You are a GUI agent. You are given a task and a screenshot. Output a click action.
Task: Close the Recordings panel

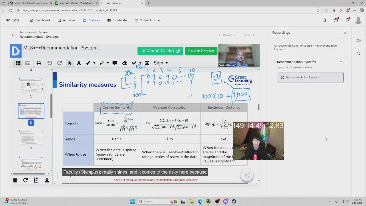(x=345, y=33)
